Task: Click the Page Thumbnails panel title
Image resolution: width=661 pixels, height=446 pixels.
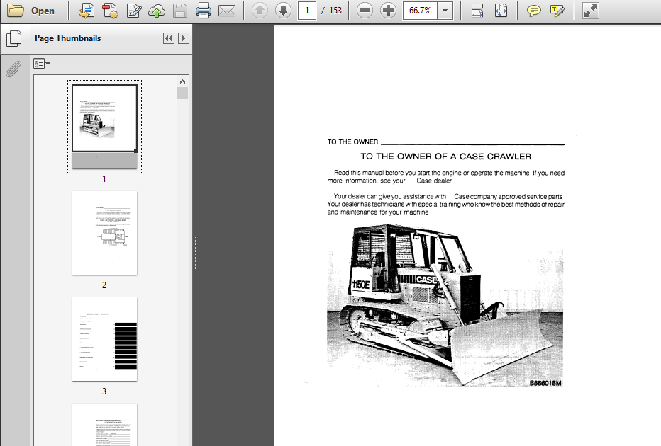Action: tap(68, 38)
